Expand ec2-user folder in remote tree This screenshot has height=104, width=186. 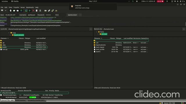pos(98,34)
